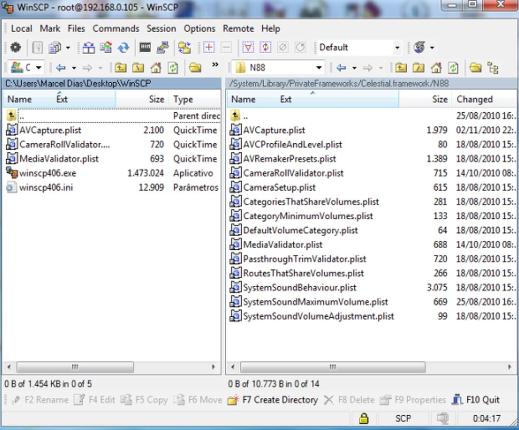Viewport: 519px width, 430px height.
Task: Open the Help menu
Action: (x=271, y=28)
